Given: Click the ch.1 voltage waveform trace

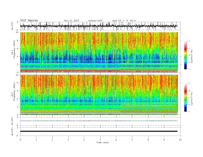Looking at the screenshot, I should click(x=99, y=26).
